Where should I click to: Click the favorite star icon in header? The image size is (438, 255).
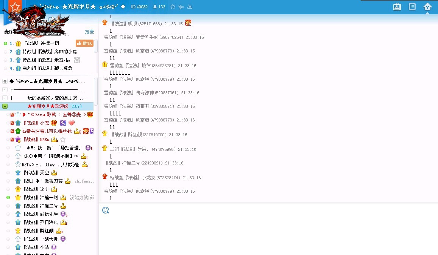(173, 7)
